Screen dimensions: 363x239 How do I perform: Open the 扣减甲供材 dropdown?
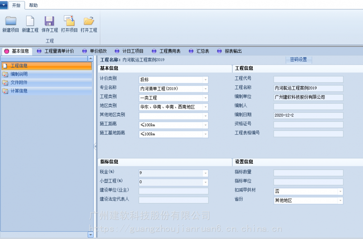(340, 191)
